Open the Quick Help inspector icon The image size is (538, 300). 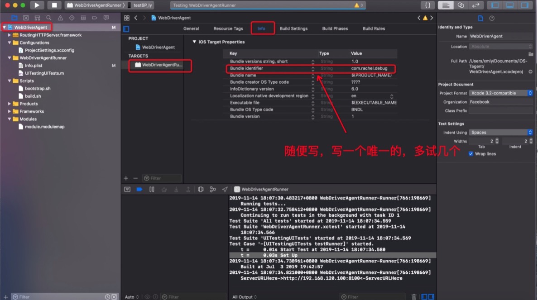coord(492,19)
